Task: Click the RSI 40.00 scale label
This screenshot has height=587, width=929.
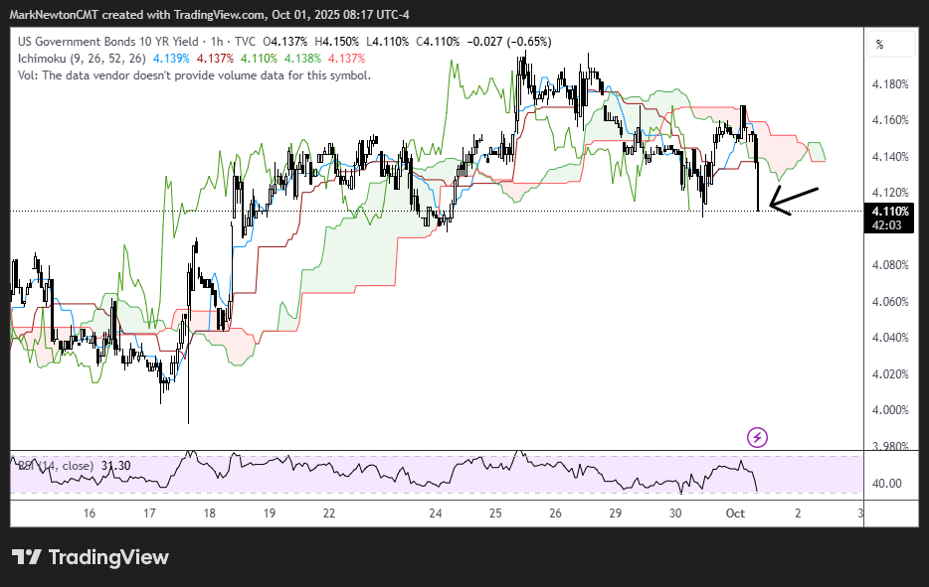Action: (888, 484)
